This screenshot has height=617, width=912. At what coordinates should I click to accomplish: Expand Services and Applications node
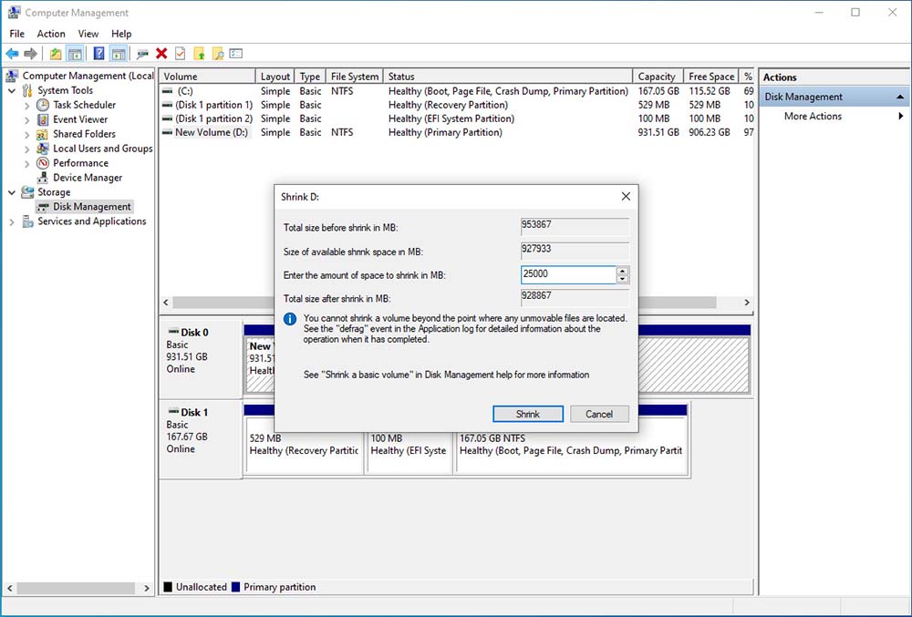coord(12,221)
